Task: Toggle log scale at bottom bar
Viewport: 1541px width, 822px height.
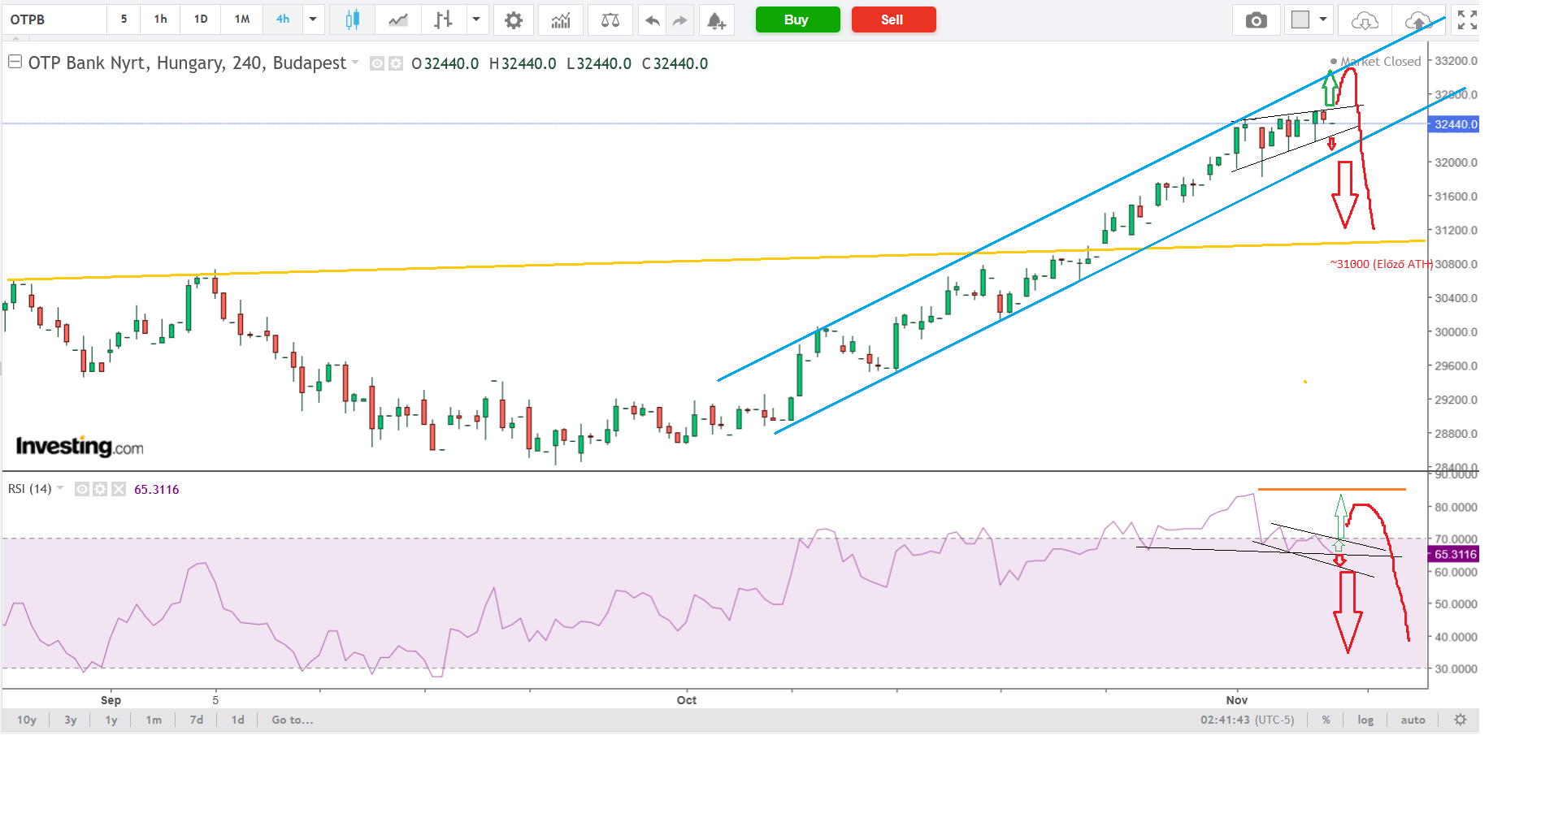Action: tap(1365, 720)
